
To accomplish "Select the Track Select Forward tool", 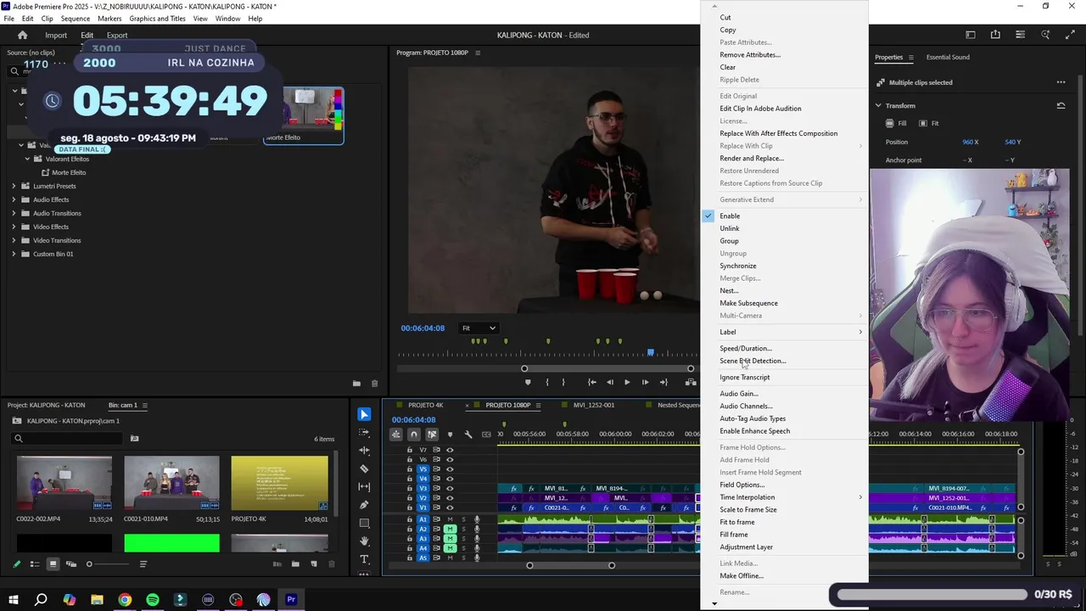I will click(364, 432).
